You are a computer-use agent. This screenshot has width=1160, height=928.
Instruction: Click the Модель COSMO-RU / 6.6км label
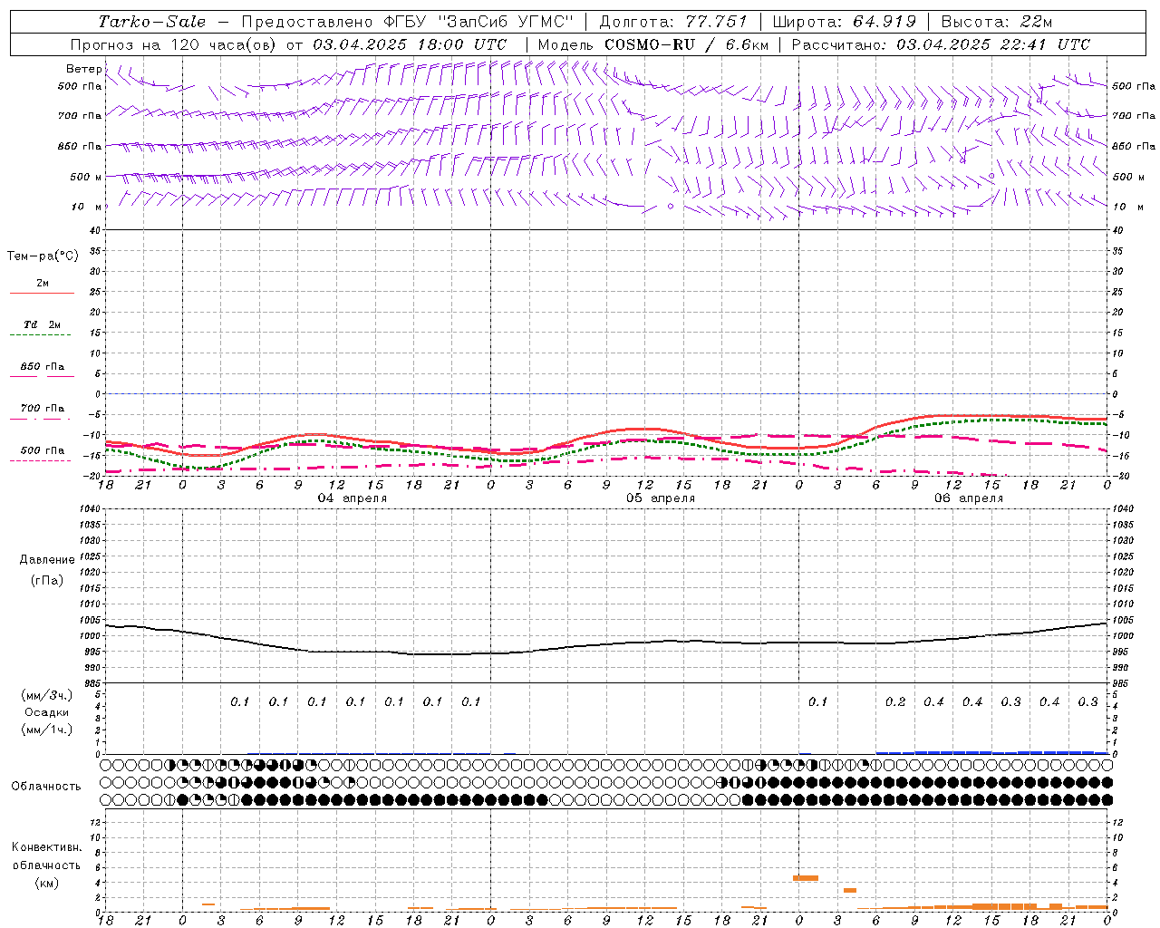point(652,44)
